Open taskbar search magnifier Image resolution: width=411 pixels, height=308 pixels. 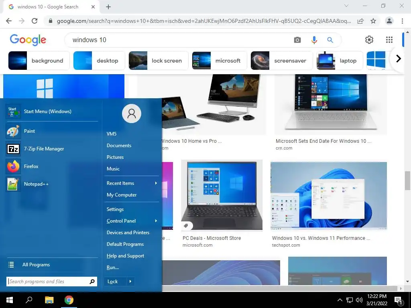point(29,300)
